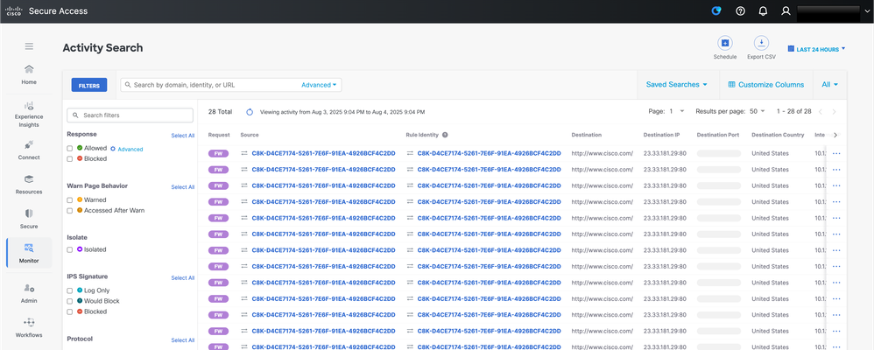This screenshot has width=874, height=350.
Task: Check the Would Block filter
Action: (x=70, y=301)
